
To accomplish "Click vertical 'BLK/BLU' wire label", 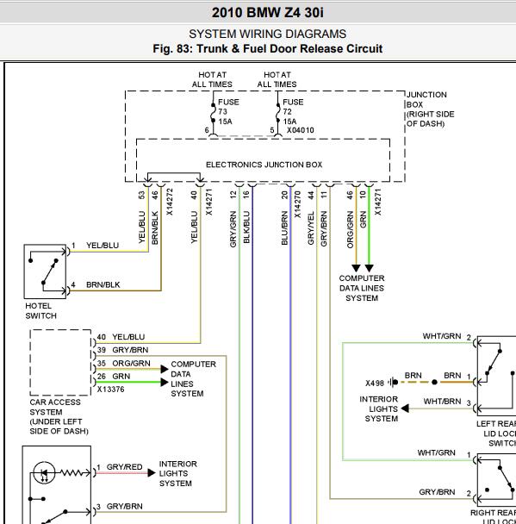I will 246,227.
